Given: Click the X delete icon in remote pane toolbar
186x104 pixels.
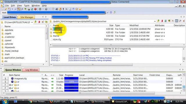Looking at the screenshot, I should 173,21.
